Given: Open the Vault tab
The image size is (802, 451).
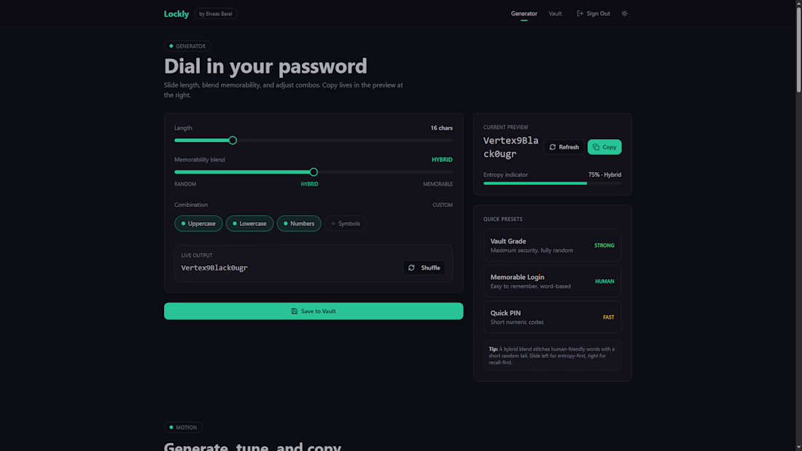Looking at the screenshot, I should coord(555,13).
